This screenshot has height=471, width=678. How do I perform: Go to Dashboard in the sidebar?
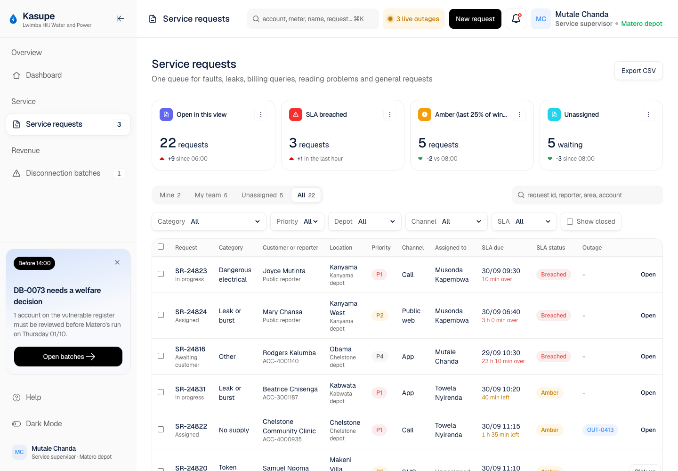coord(68,75)
